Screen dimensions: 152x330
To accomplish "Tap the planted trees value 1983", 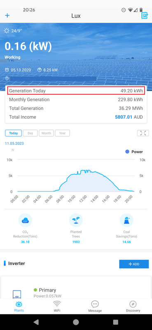I will (76, 242).
